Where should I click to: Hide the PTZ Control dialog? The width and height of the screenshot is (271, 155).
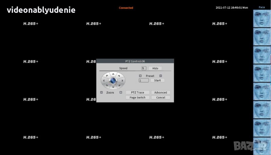pos(155,68)
